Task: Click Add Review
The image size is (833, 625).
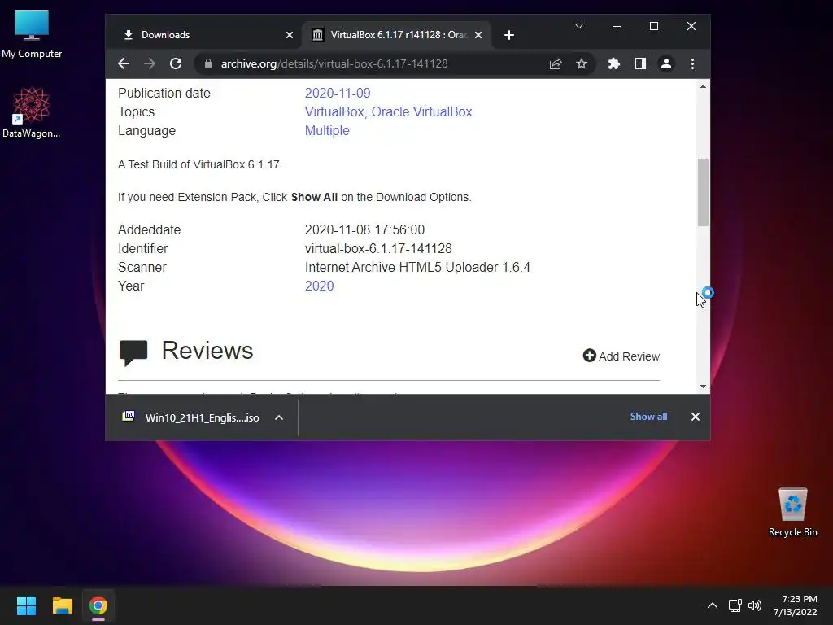Action: [621, 356]
